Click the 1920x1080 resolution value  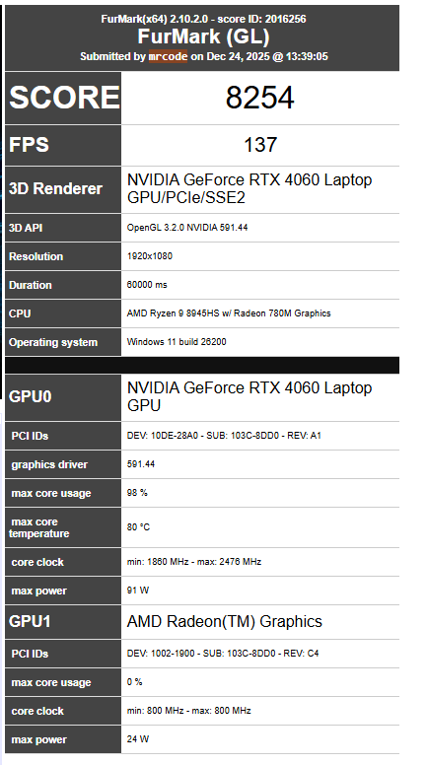(x=149, y=256)
